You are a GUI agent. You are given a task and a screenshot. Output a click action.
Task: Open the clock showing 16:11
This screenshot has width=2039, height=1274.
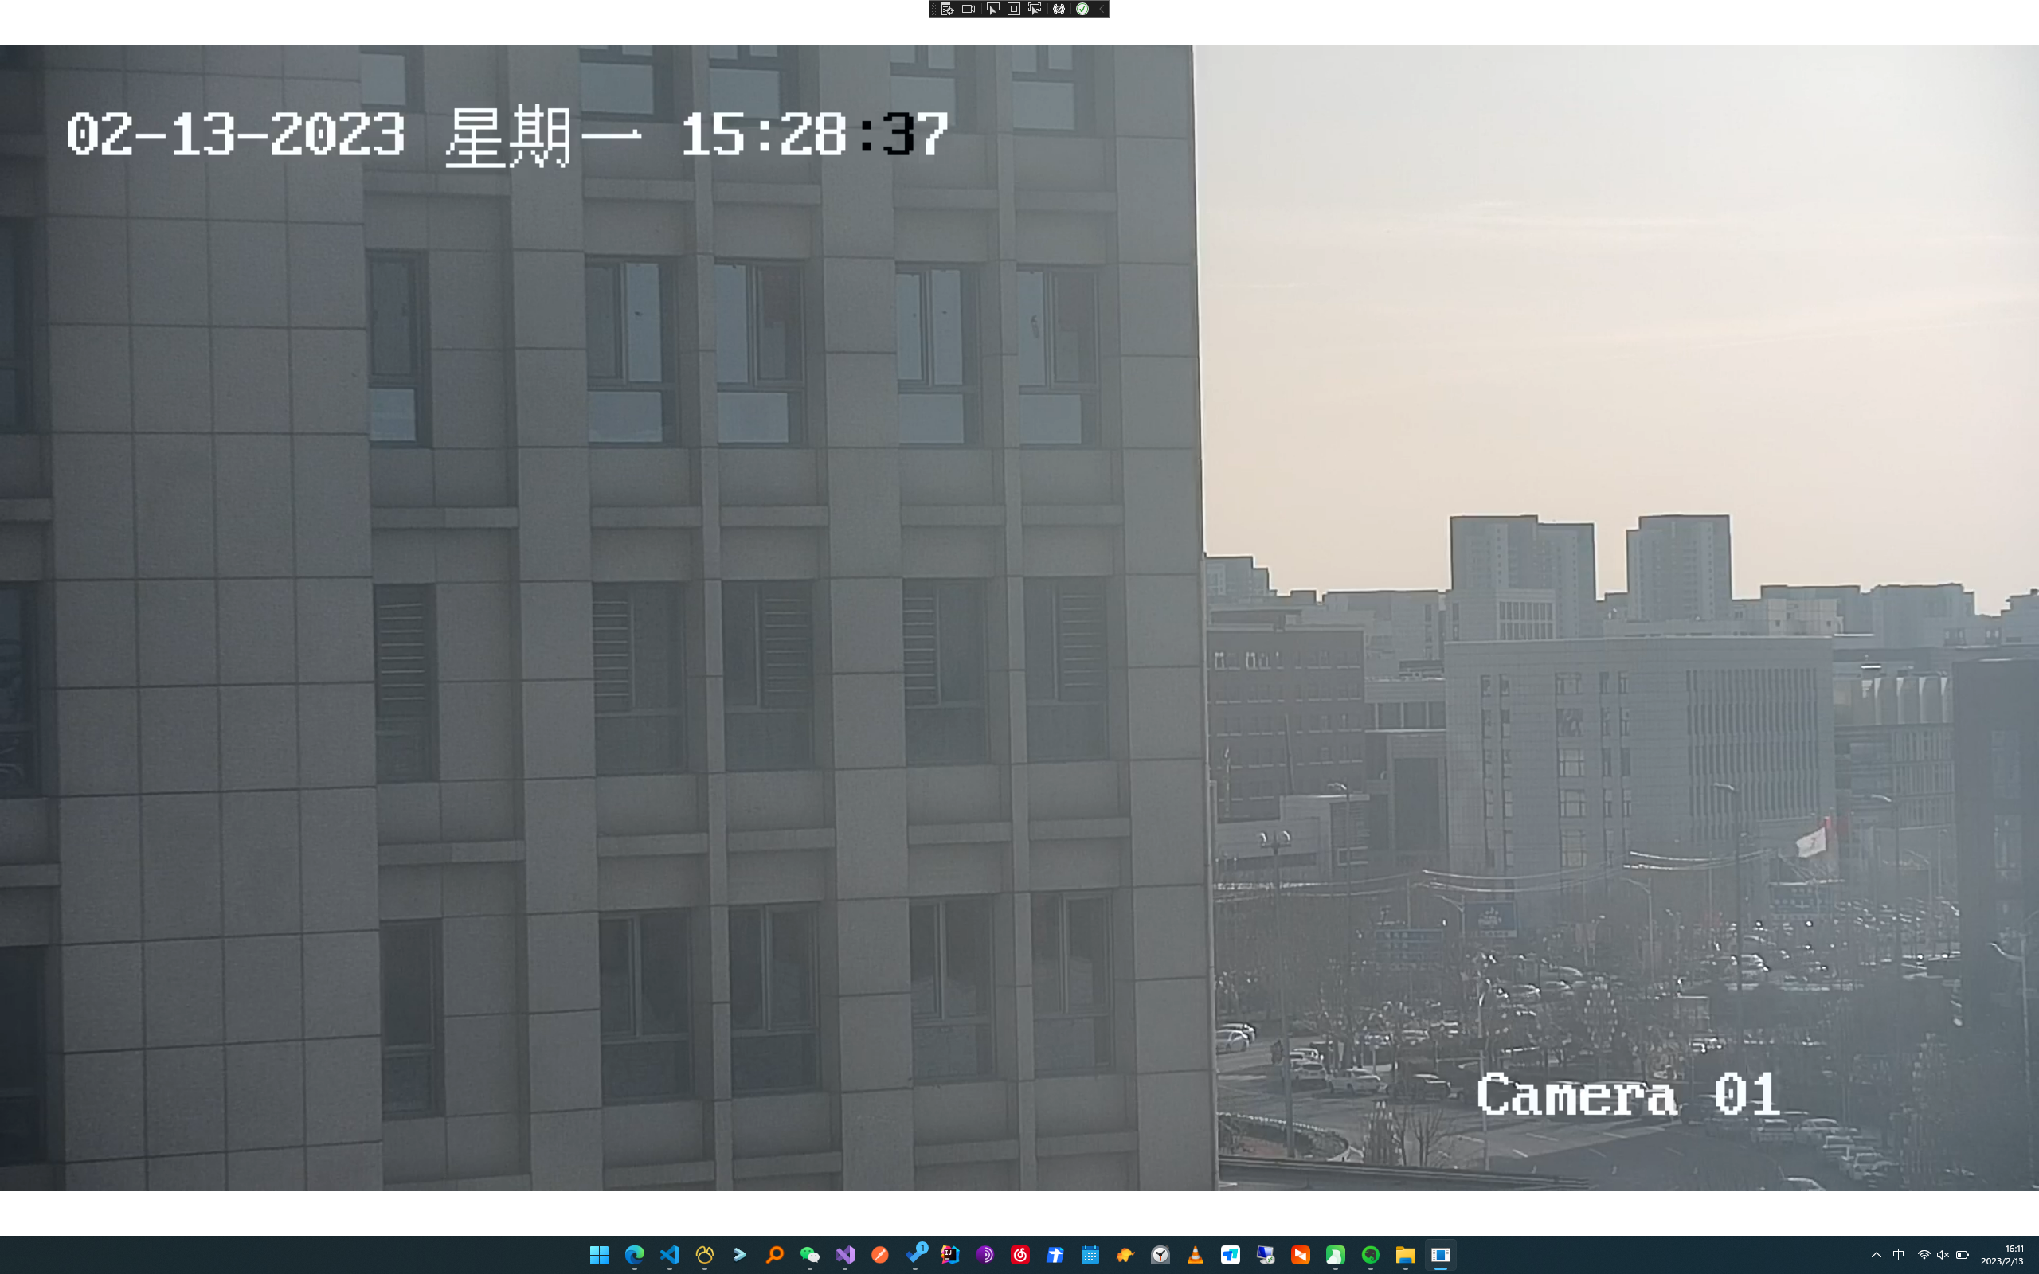coord(2003,1256)
